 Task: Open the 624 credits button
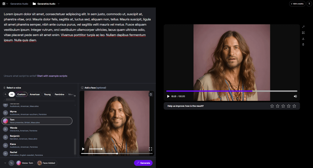(297, 4)
